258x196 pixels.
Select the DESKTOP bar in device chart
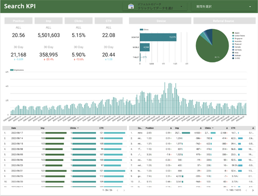[x=158, y=37]
